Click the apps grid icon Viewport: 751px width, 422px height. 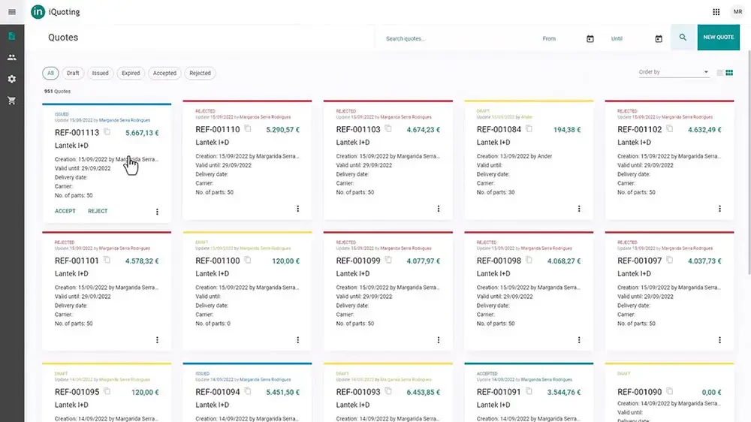[716, 12]
